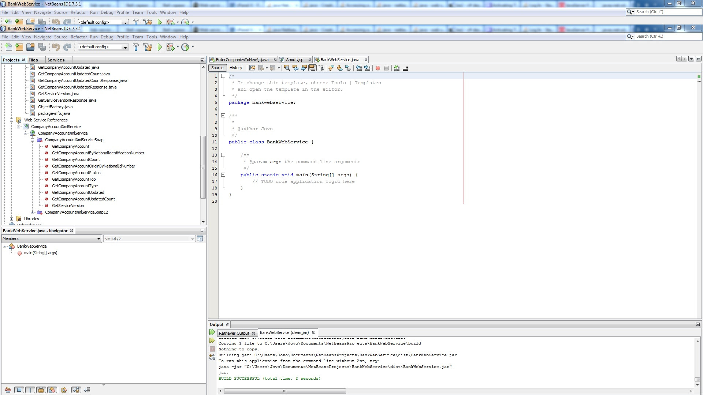This screenshot has width=703, height=395.
Task: Click Fully Qualified Names icon in Navigator
Action: [64, 390]
